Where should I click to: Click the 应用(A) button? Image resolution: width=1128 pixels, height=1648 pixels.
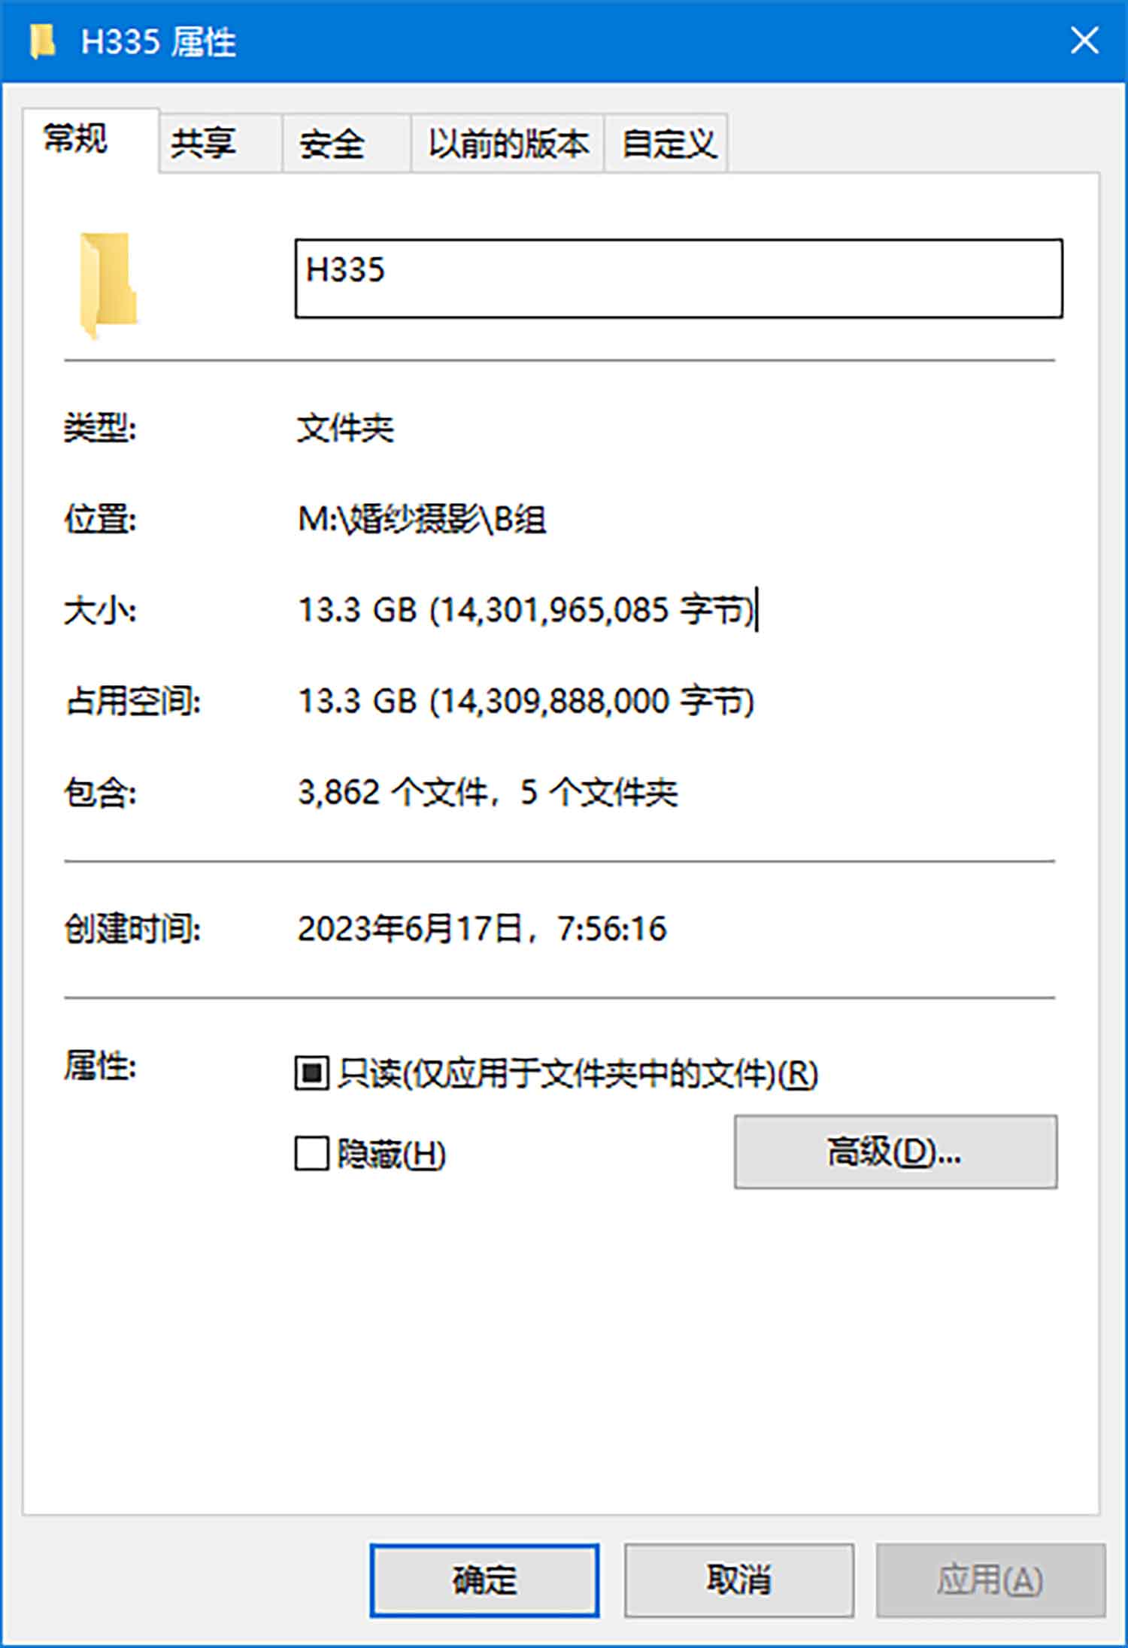[x=990, y=1580]
